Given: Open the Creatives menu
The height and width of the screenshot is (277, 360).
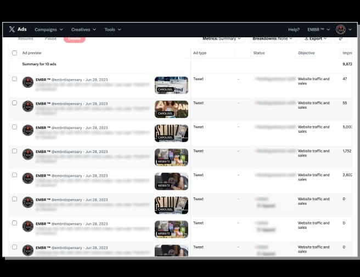Looking at the screenshot, I should pos(83,30).
